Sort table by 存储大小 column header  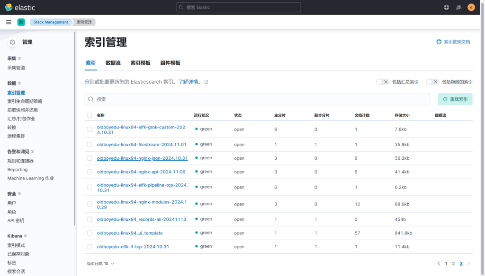coord(402,115)
